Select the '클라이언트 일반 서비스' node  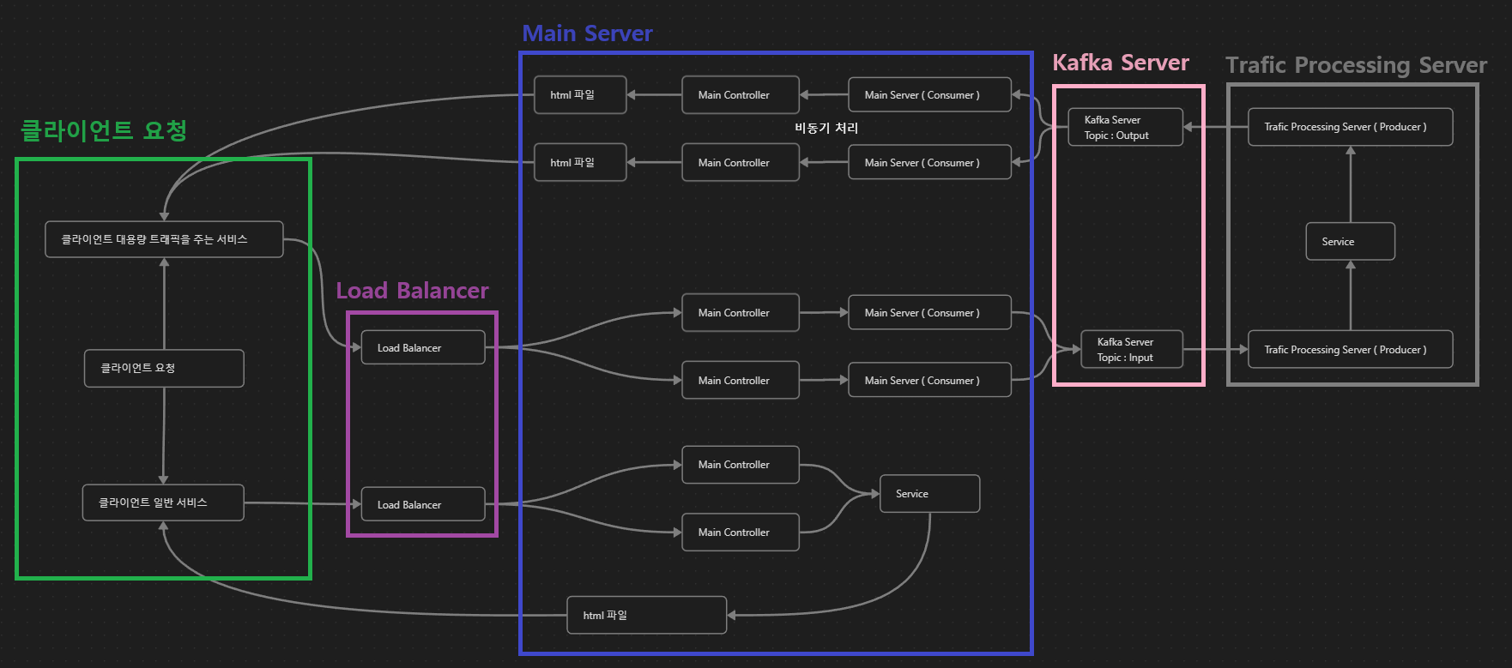coord(163,503)
